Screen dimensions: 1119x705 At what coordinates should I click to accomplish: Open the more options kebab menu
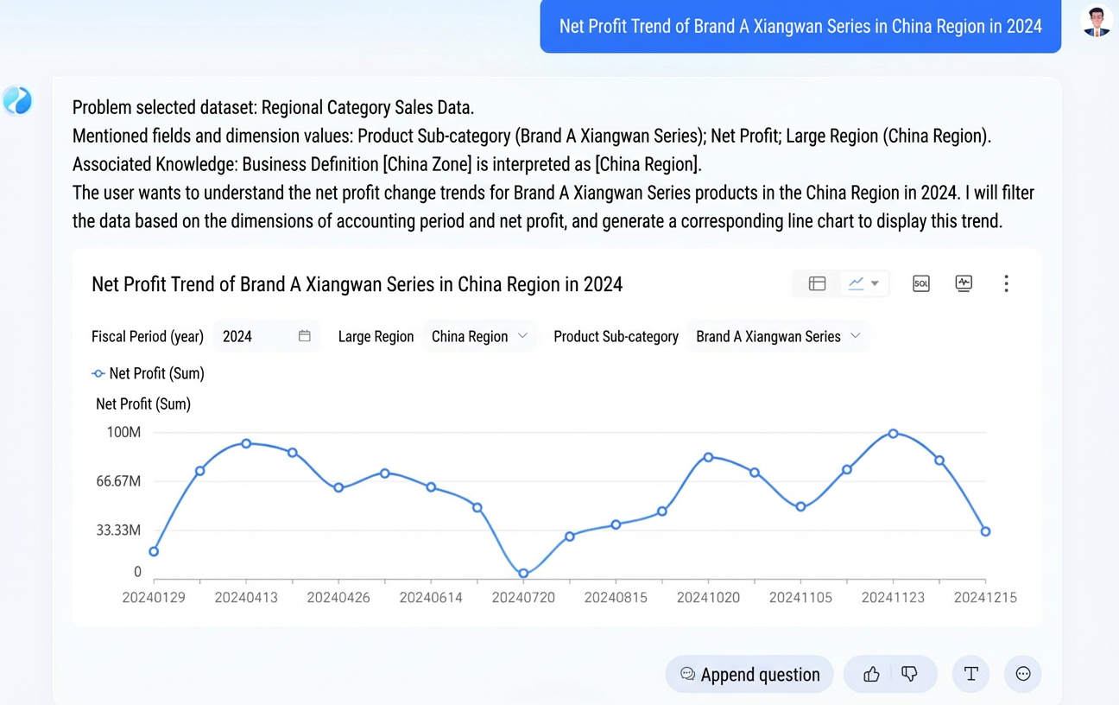click(1006, 283)
